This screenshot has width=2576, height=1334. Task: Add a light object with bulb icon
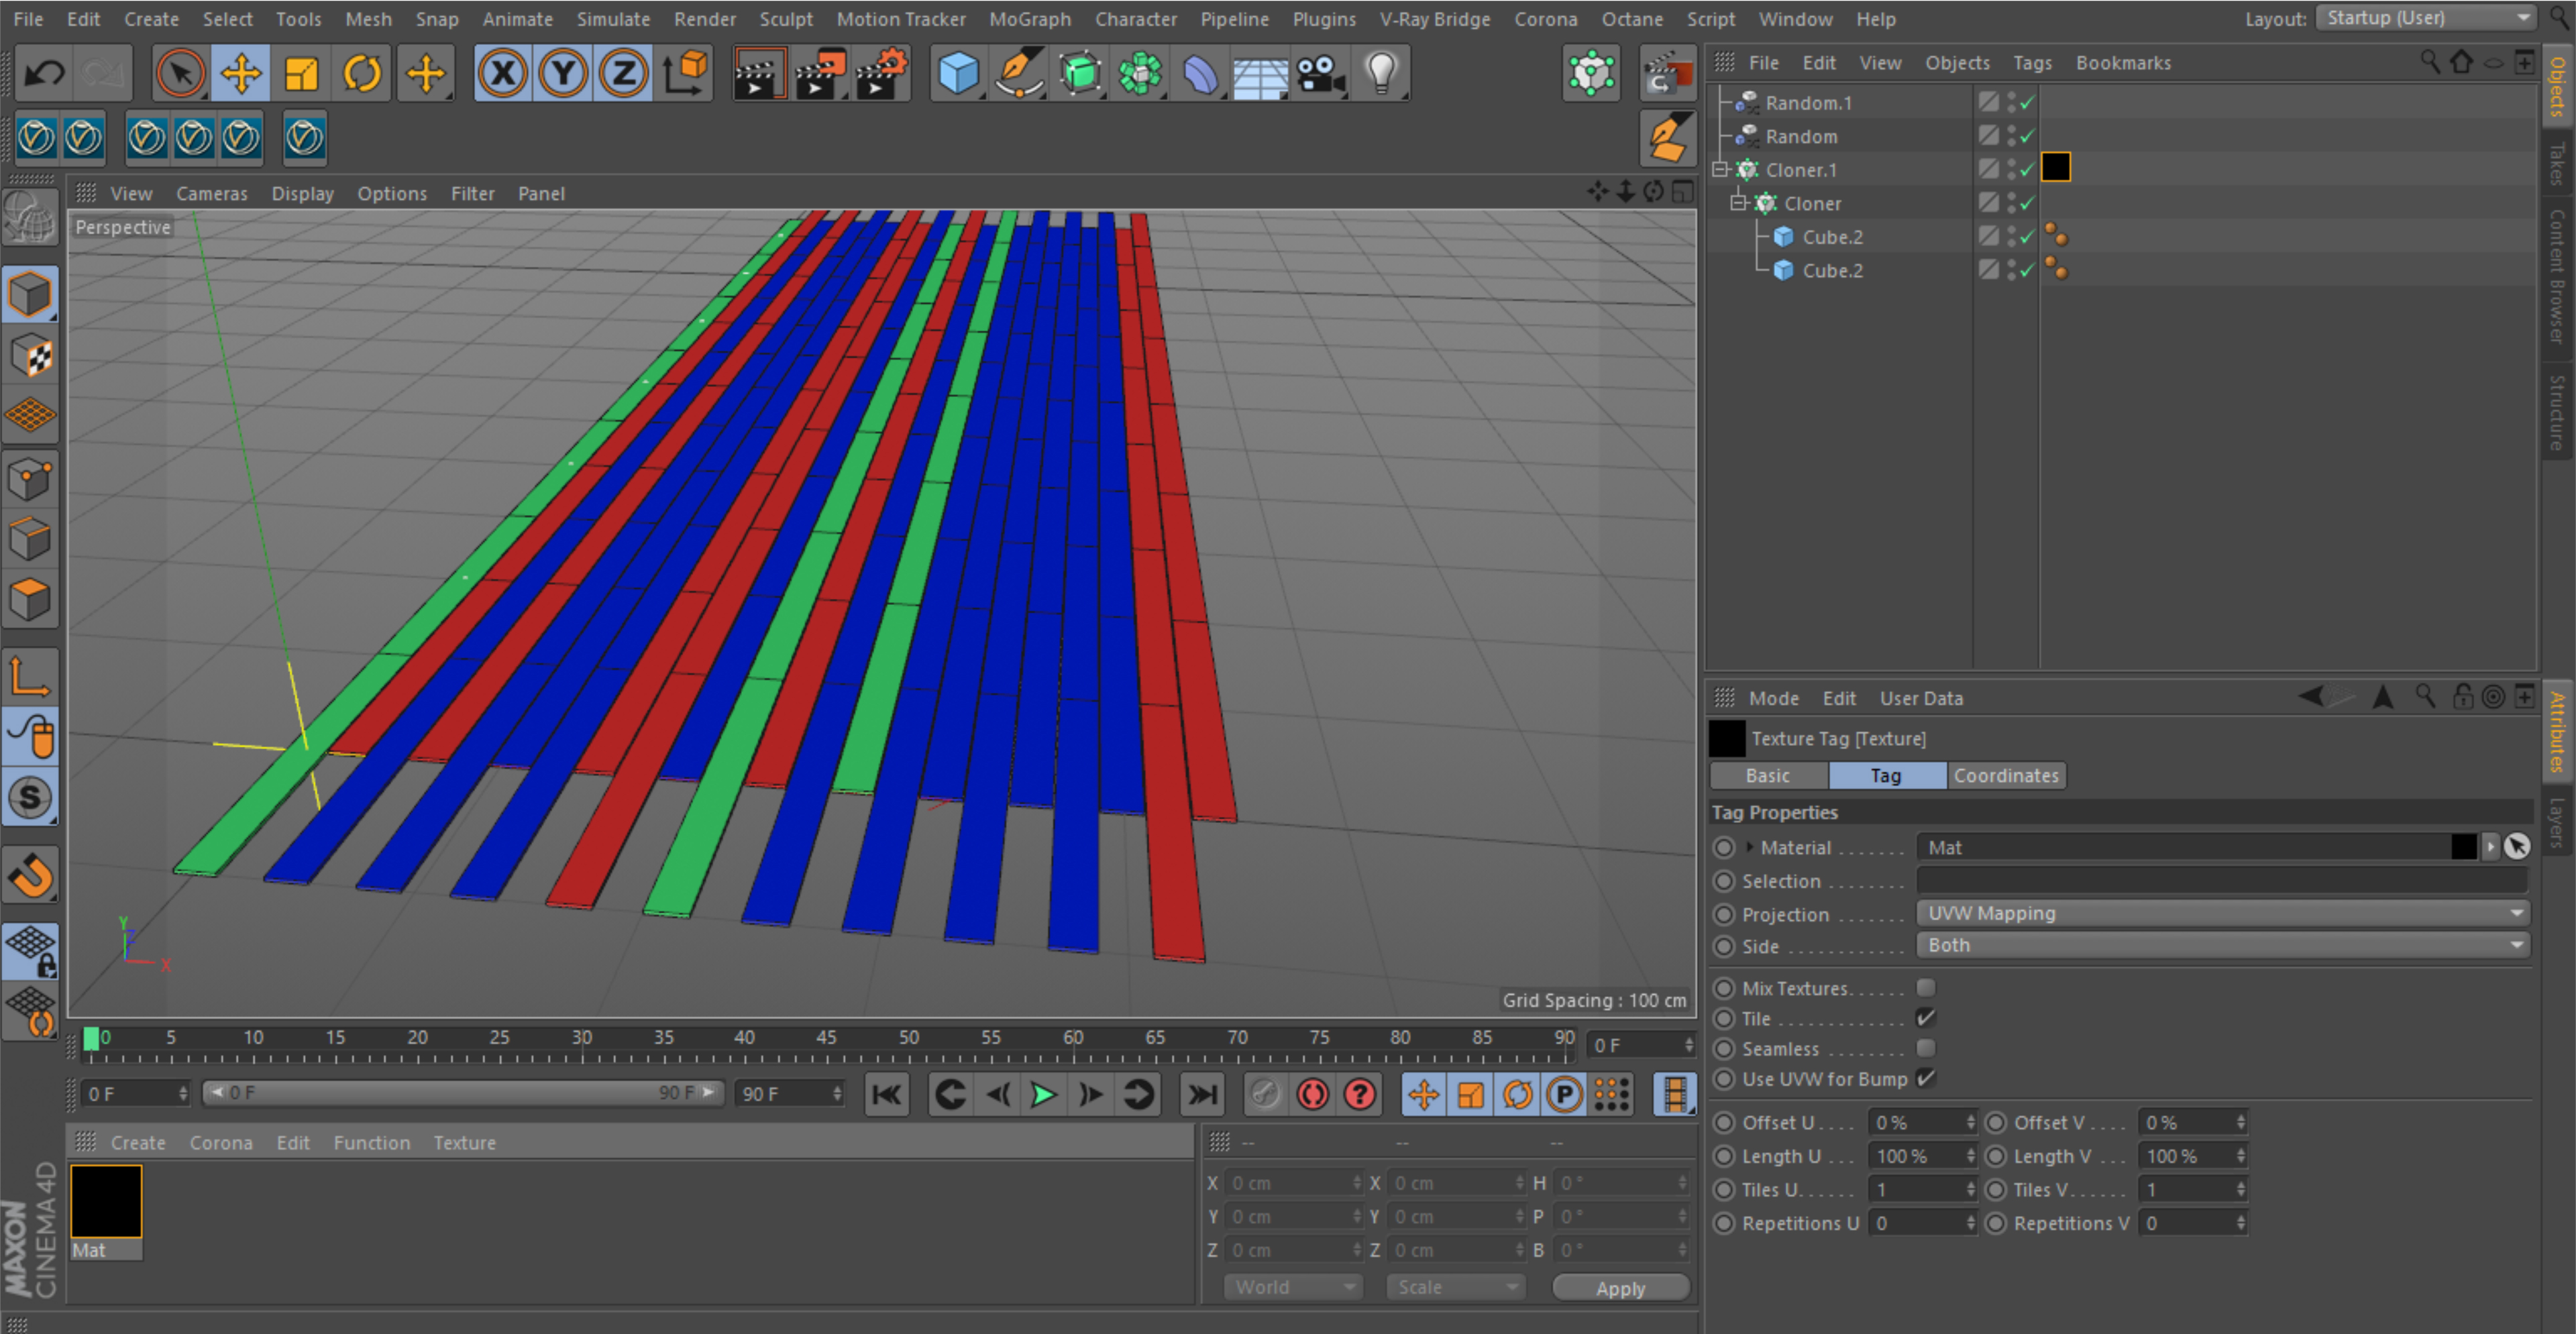[1380, 73]
